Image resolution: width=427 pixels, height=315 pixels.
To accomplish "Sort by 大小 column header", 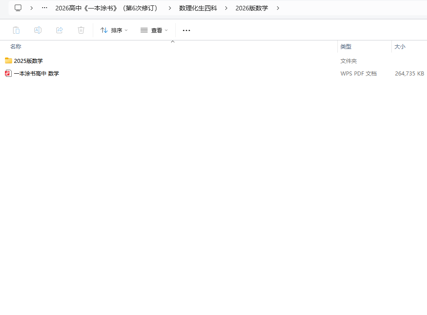I will (x=400, y=47).
